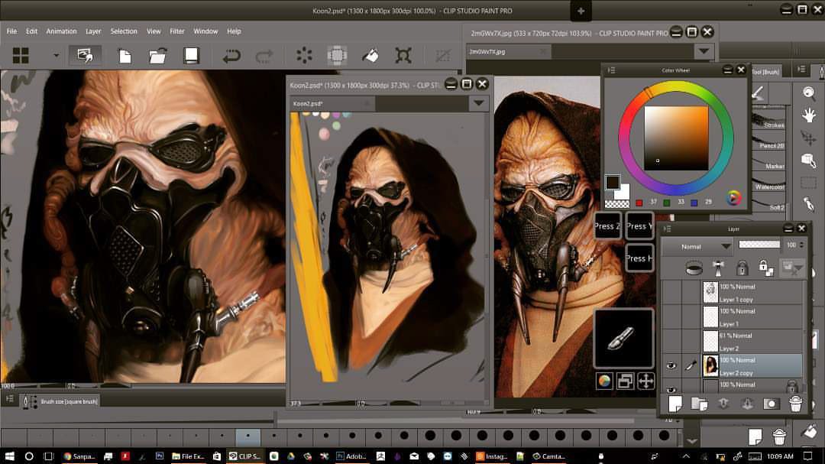The width and height of the screenshot is (825, 464).
Task: Select the Zoom magnifier tool
Action: click(x=808, y=92)
